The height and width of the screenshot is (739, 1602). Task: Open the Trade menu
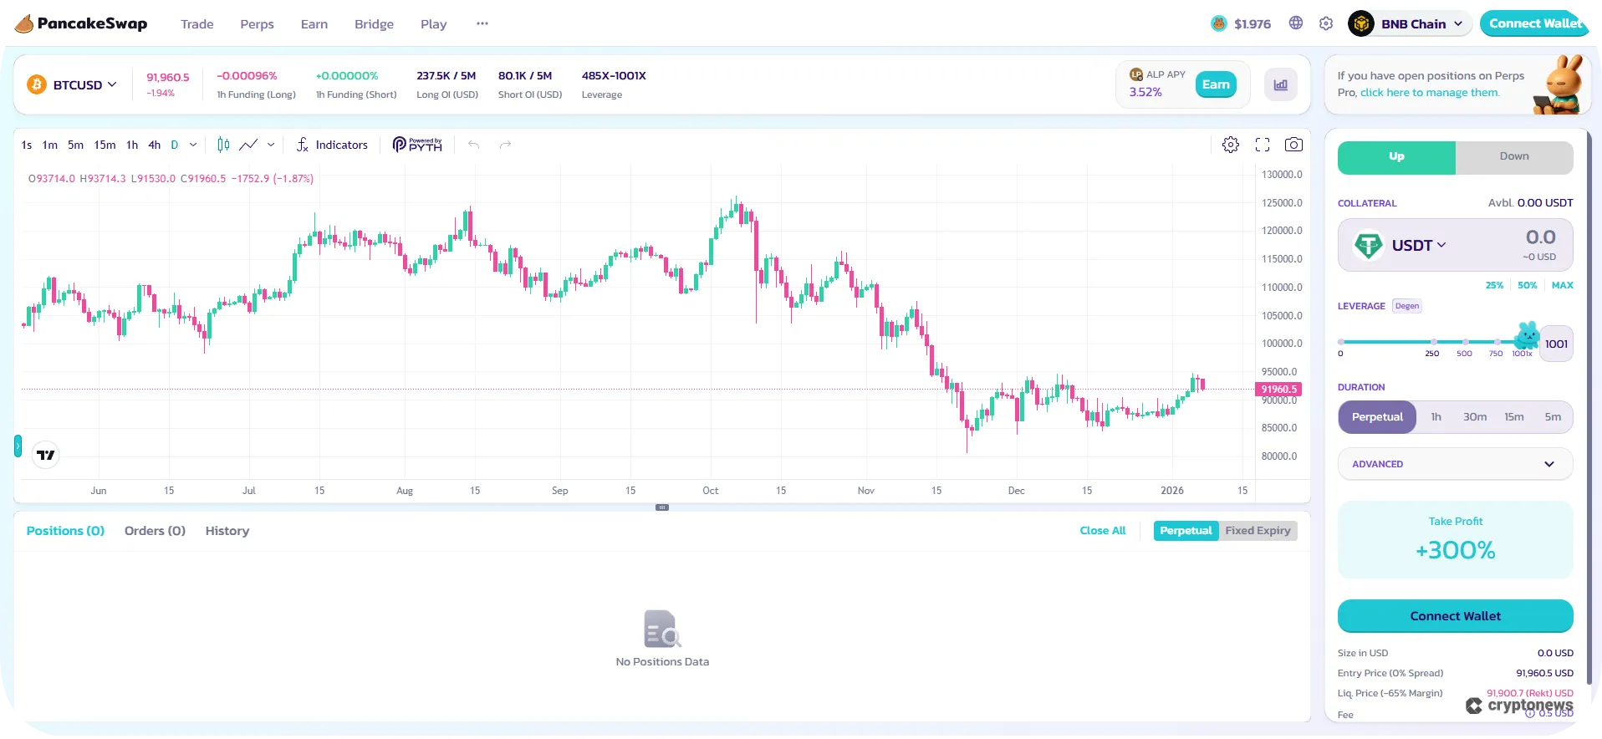click(x=197, y=24)
